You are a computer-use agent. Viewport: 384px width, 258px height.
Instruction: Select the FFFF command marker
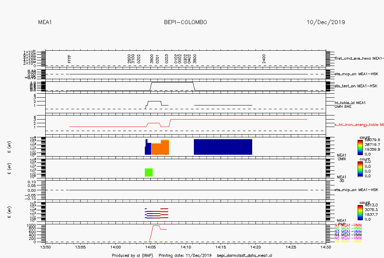coord(69,59)
